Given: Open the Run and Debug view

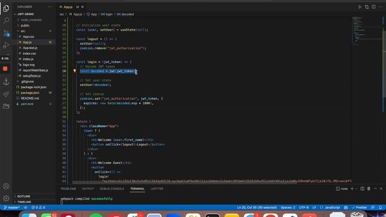Looking at the screenshot, I should tap(6, 45).
